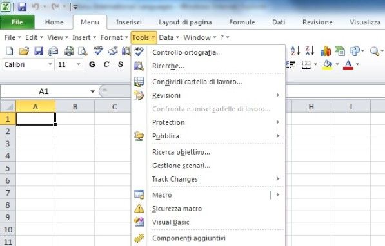Click the Print Preview icon

[x=83, y=52]
